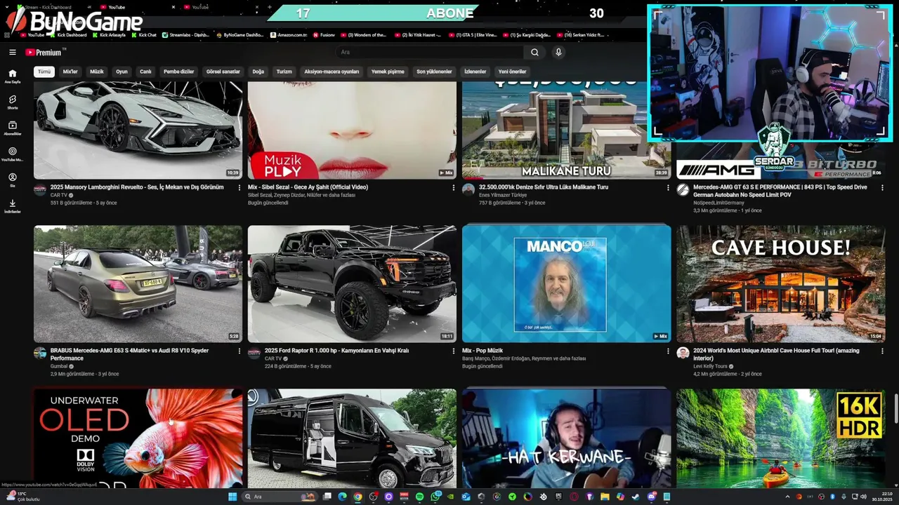Play the Underwater OLED Demo thumbnail
The width and height of the screenshot is (899, 505).
[138, 438]
